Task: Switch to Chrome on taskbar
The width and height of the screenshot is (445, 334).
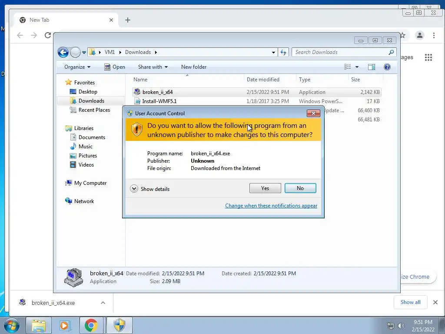Action: pos(91,325)
